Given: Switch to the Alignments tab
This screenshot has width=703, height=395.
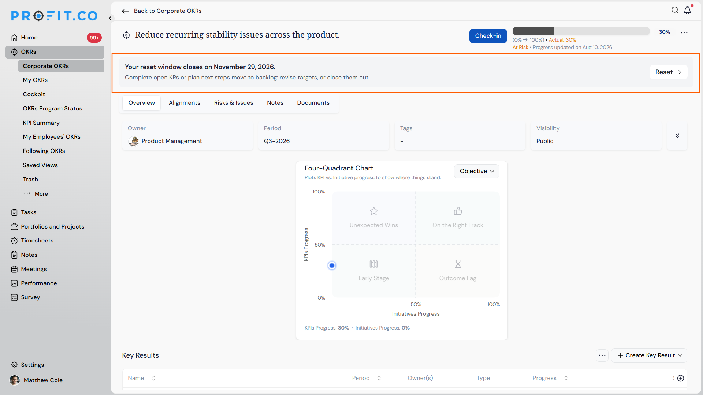Looking at the screenshot, I should click(x=185, y=103).
